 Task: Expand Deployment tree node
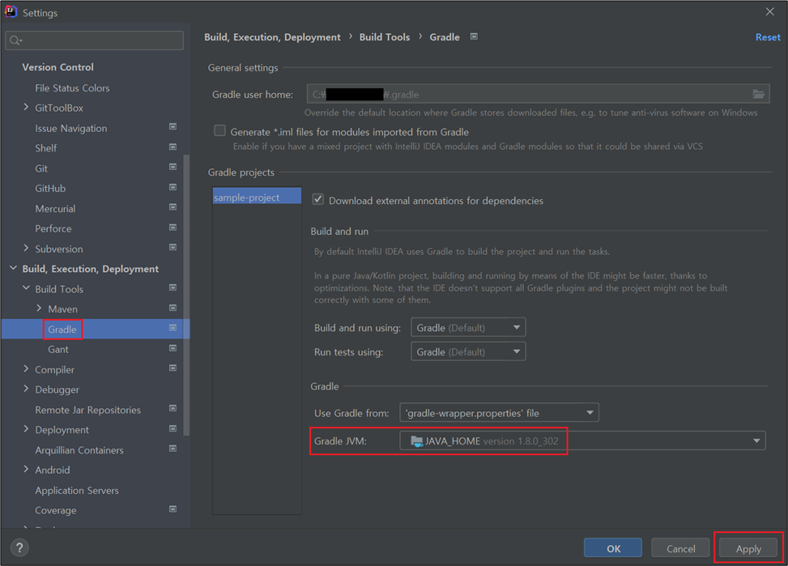pos(26,429)
